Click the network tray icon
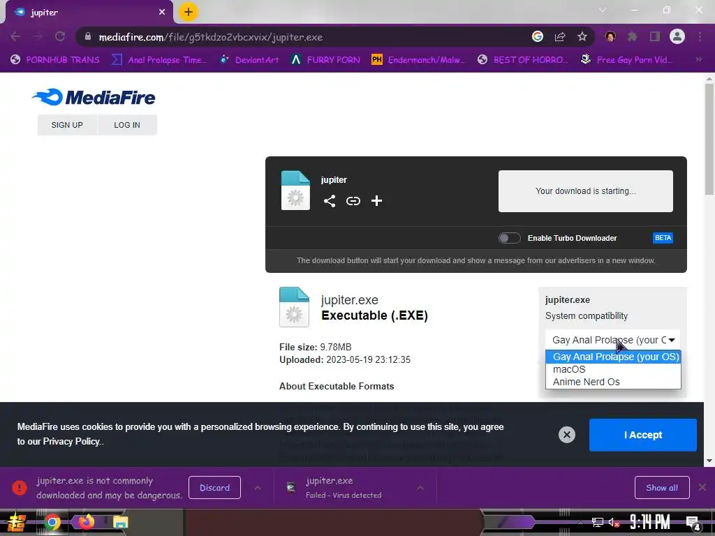 point(597,522)
